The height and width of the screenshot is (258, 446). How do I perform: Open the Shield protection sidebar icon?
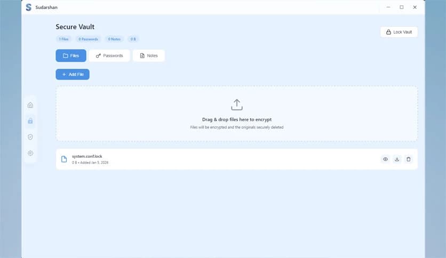(x=30, y=137)
